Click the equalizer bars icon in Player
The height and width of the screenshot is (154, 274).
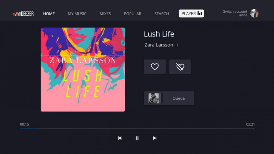pos(200,13)
